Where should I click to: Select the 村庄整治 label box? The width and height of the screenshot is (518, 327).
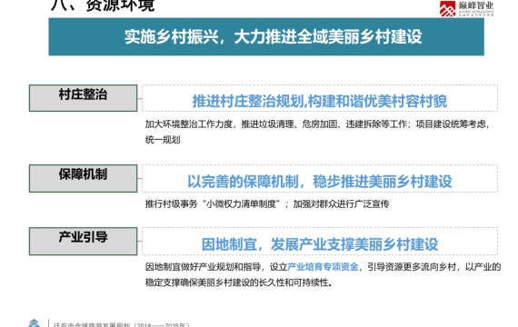[83, 98]
